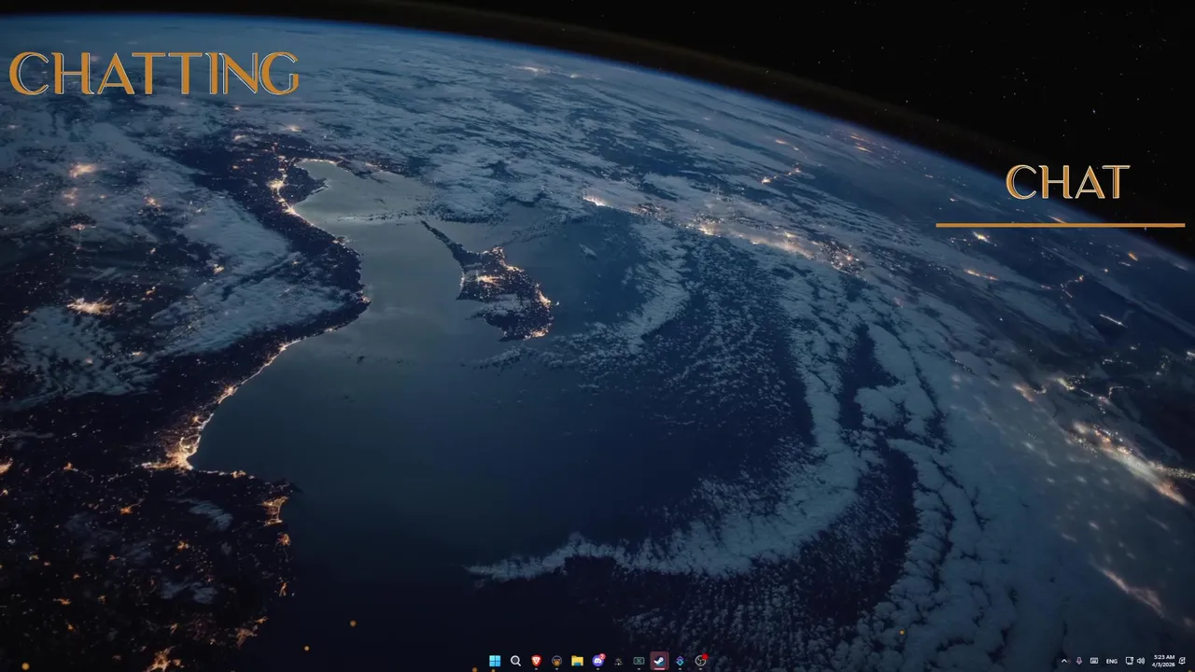This screenshot has height=672, width=1195.
Task: Open round icon between Brave and File Explorer
Action: pos(556,661)
